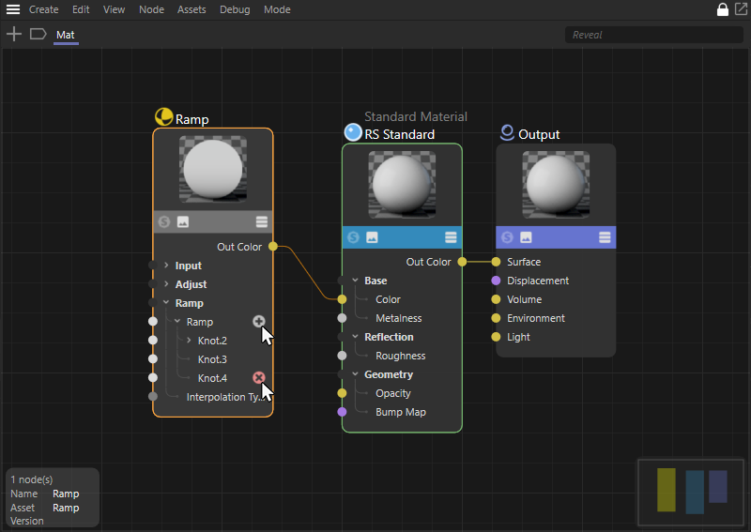Click RS Standard's Out Color output port

(462, 262)
